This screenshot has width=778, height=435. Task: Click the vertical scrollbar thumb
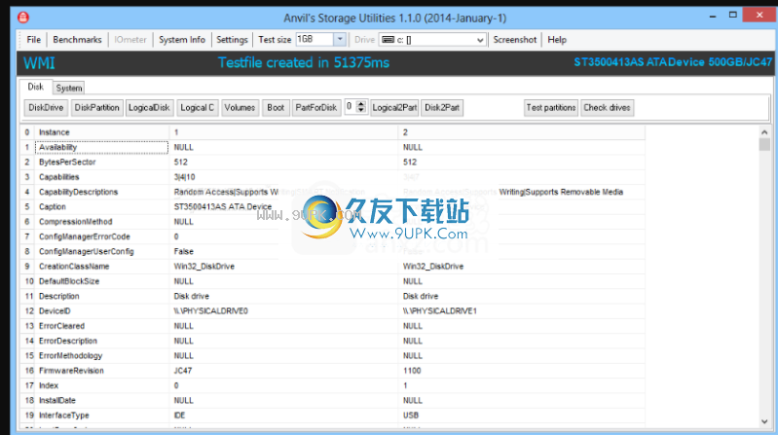pyautogui.click(x=764, y=144)
